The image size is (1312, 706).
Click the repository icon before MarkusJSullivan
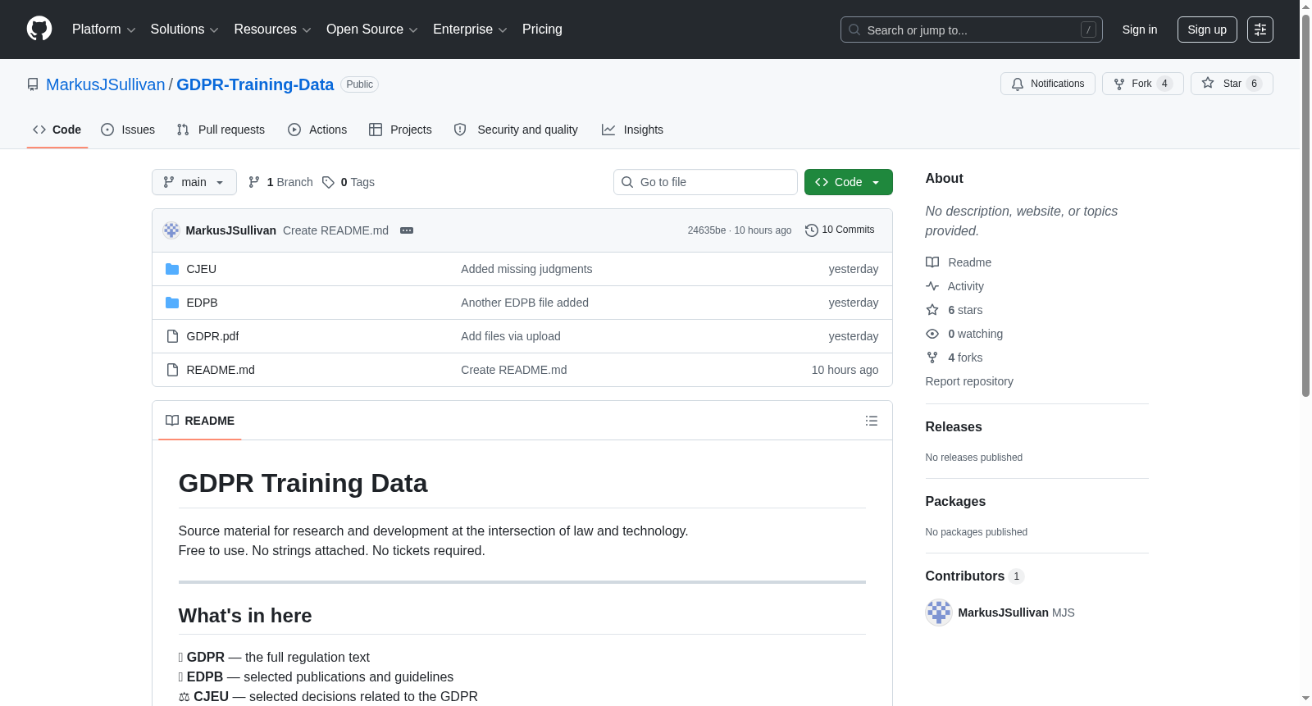pyautogui.click(x=33, y=84)
